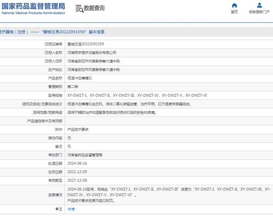Screen dimensions: 273x216
Task: Click the 首页 text label
Action: (x=234, y=12)
